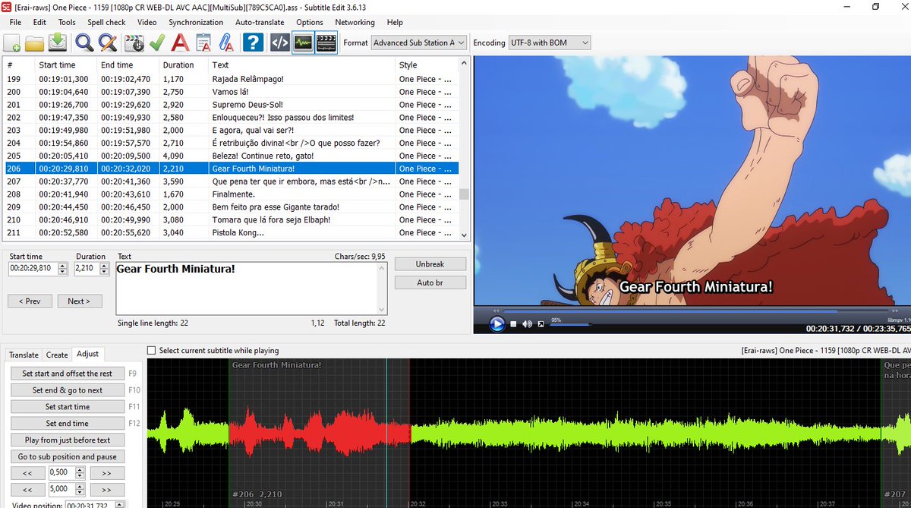The width and height of the screenshot is (911, 508).
Task: Enable Select current subtitle while playing
Action: click(x=151, y=351)
